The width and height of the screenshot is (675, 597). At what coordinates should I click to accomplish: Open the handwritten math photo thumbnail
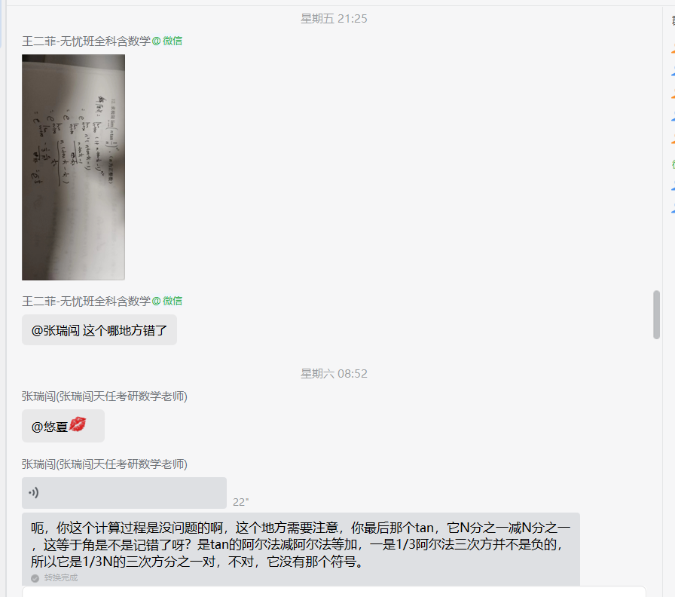tap(74, 167)
